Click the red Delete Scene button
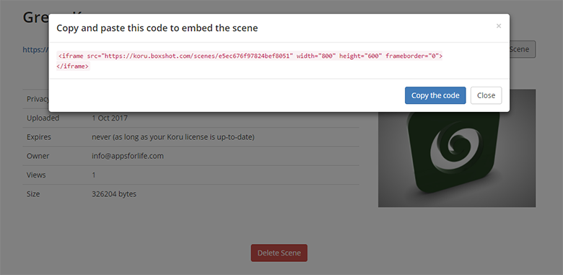 (x=279, y=253)
